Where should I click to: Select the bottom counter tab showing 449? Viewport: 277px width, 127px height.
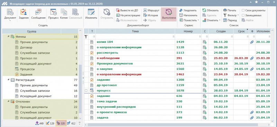point(39,124)
